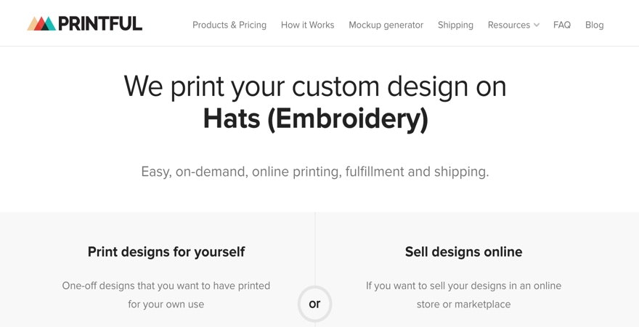
Task: Choose the Print designs for yourself heading
Action: pos(166,252)
